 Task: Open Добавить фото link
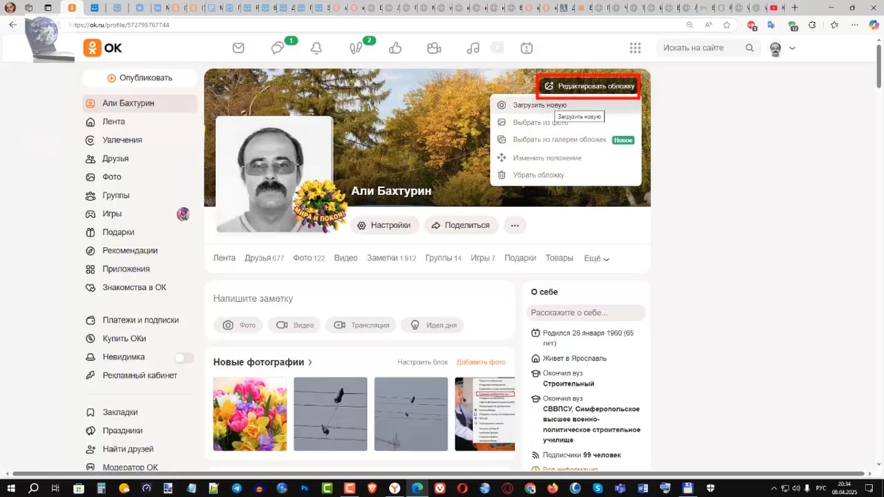pyautogui.click(x=481, y=362)
